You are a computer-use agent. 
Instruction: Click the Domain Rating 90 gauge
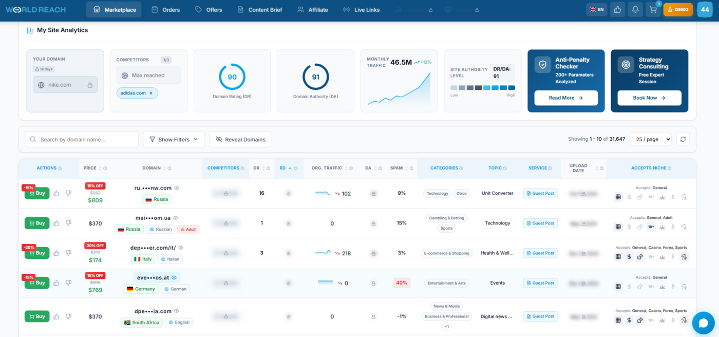click(x=232, y=77)
